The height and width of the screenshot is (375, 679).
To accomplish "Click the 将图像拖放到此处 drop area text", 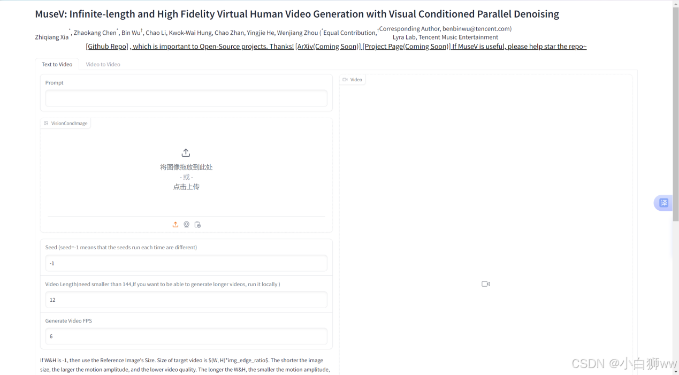I will [186, 167].
